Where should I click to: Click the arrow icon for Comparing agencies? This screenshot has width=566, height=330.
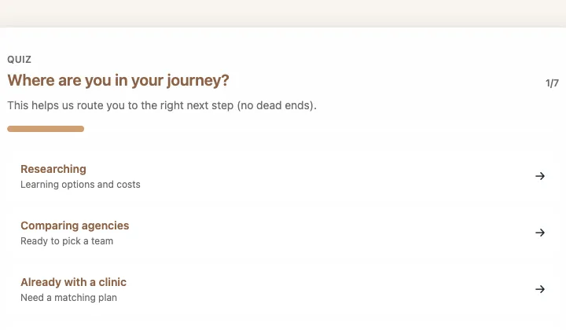click(x=540, y=233)
